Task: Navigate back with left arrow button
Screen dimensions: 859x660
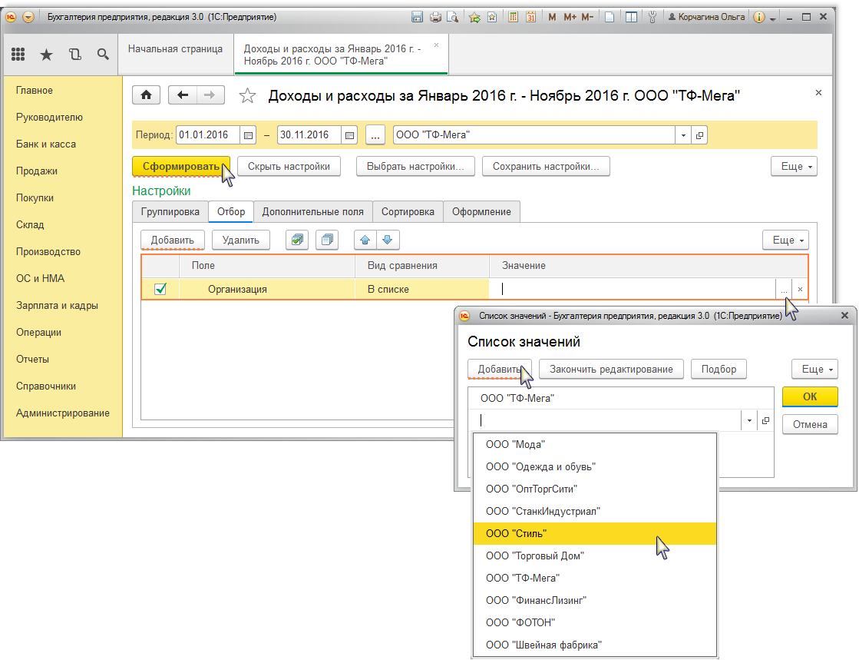Action: [183, 95]
